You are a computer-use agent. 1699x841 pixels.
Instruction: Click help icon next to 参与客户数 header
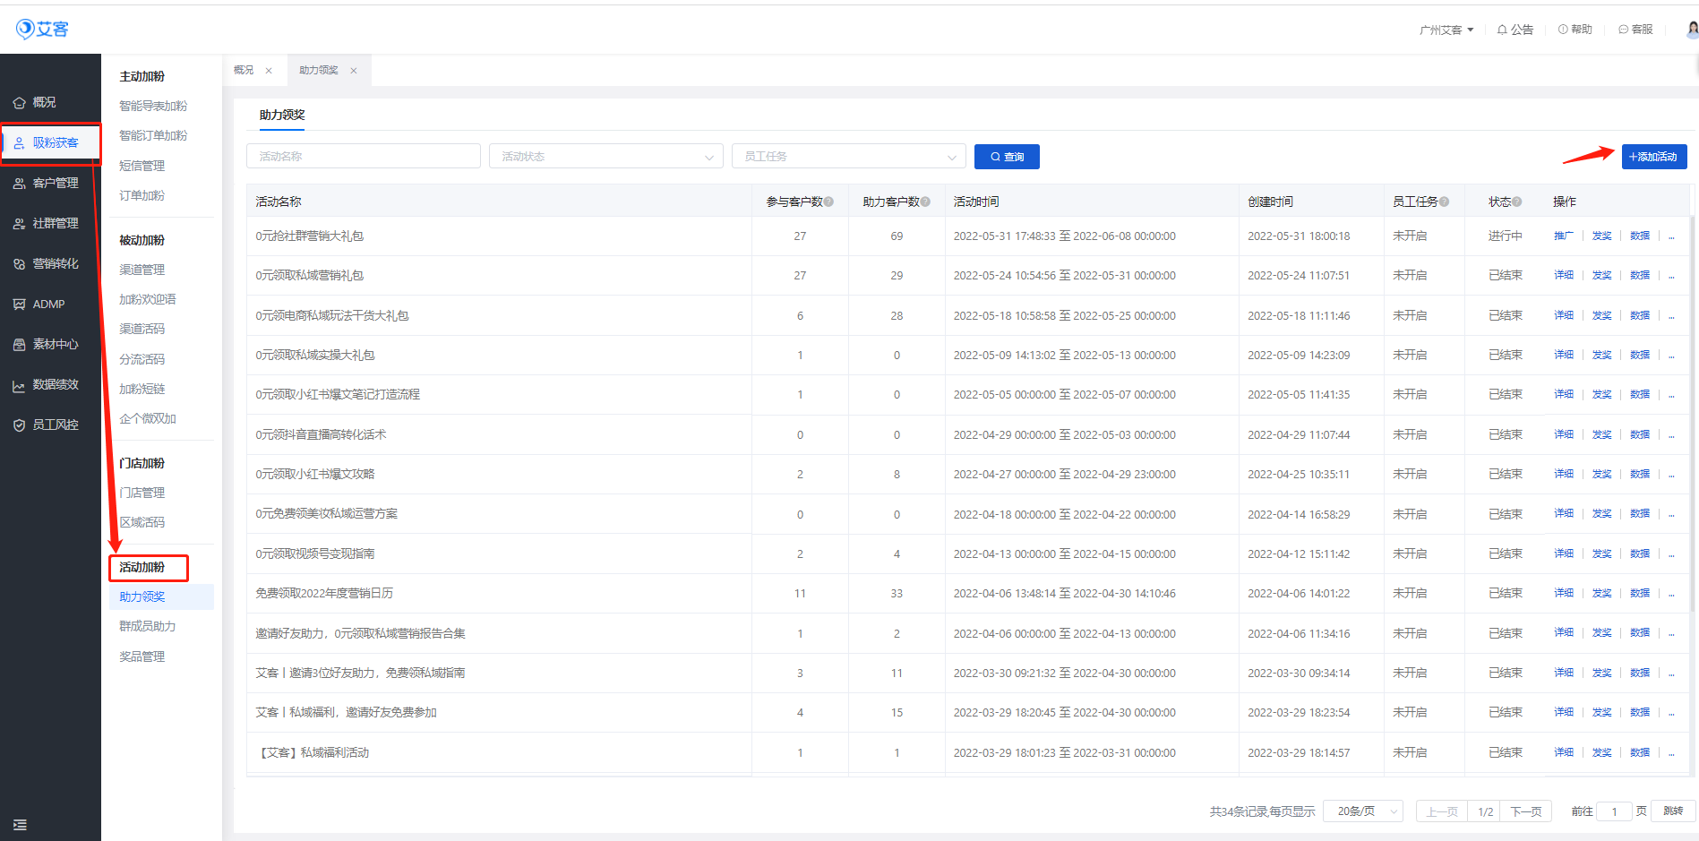[829, 202]
